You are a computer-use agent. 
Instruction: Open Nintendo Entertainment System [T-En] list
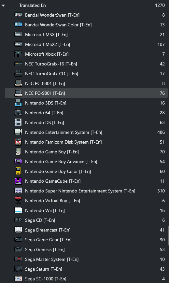tap(86, 132)
